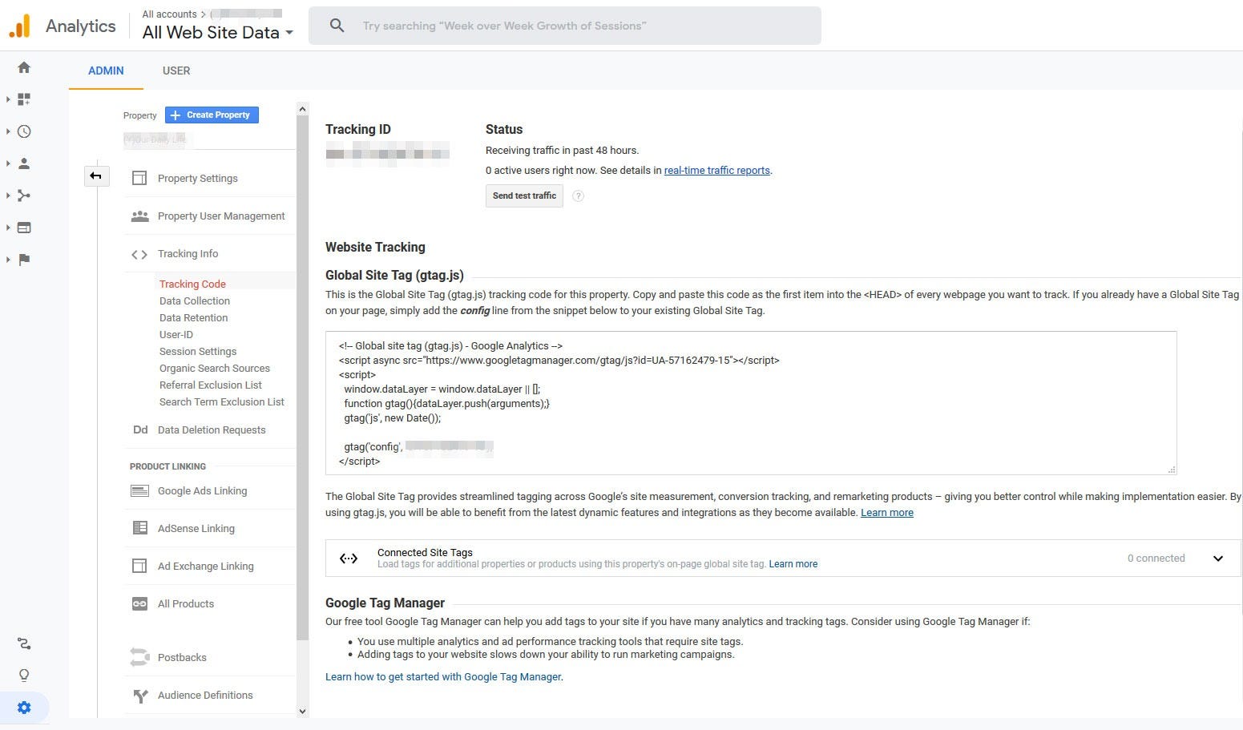Expand the Conversions section arrow in left rail

click(x=8, y=260)
